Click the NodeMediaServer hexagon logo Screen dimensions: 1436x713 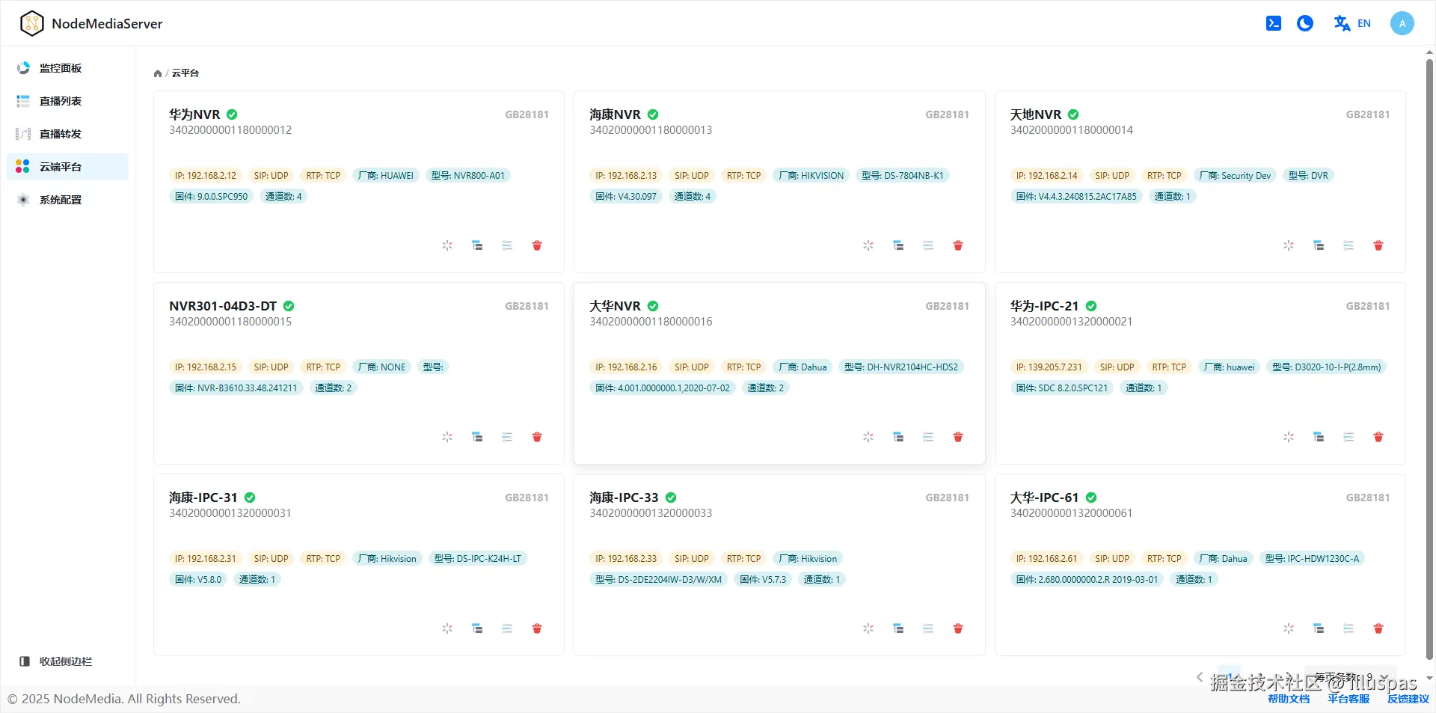click(31, 23)
